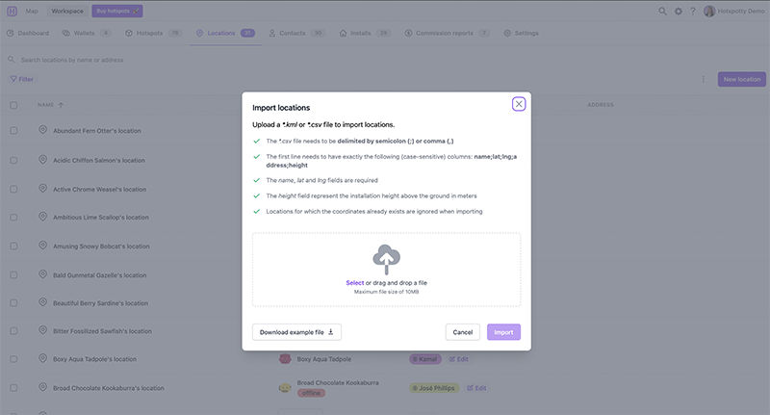Screen dimensions: 770x415
Task: Open the search magnifier icon in header
Action: (662, 12)
